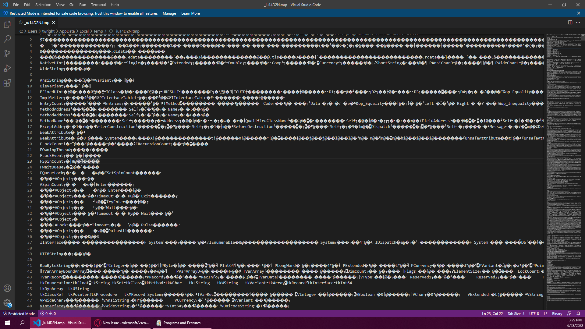Split the editor with the layout icon

570,22
